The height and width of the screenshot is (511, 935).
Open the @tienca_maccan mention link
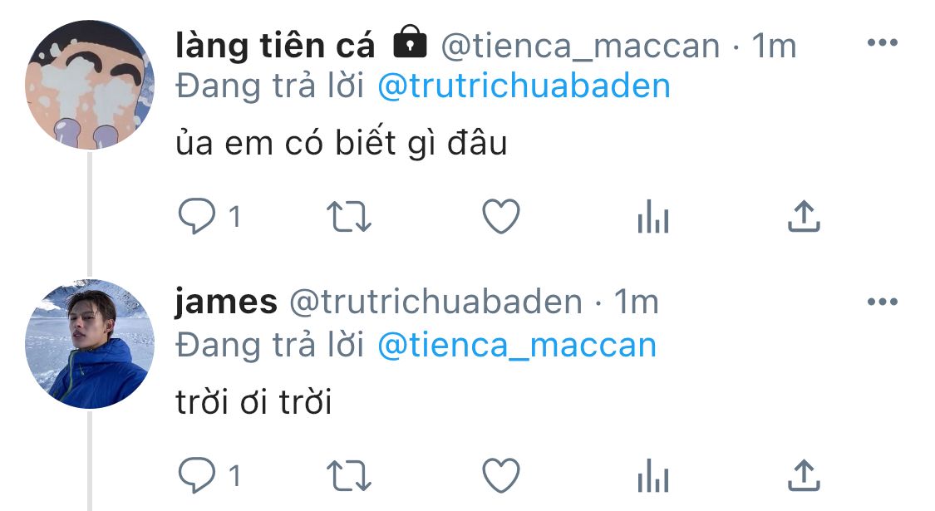pos(517,345)
